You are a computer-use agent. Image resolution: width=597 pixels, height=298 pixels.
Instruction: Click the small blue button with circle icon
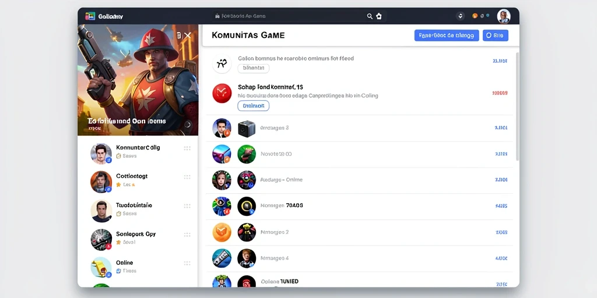click(x=495, y=36)
